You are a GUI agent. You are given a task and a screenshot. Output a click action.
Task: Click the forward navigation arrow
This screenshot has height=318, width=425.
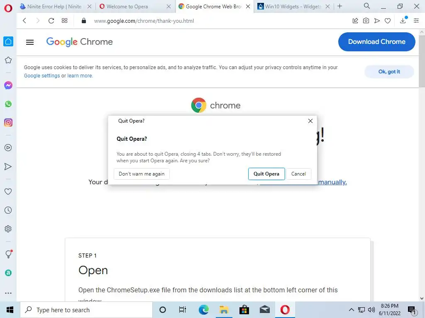click(38, 21)
